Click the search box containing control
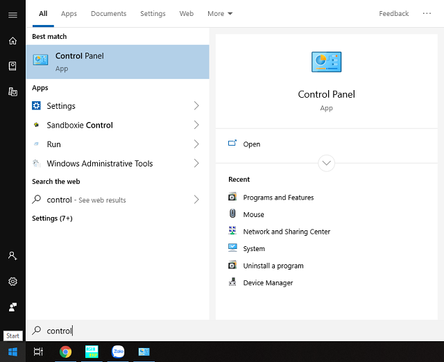The width and height of the screenshot is (444, 362). tap(234, 331)
